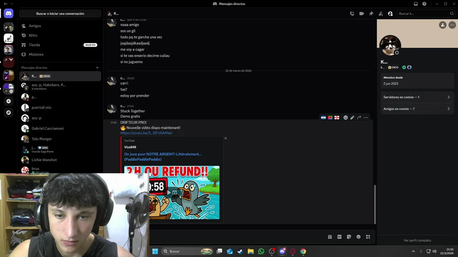The width and height of the screenshot is (458, 257).
Task: Show hidden system tray icons
Action: click(413, 251)
